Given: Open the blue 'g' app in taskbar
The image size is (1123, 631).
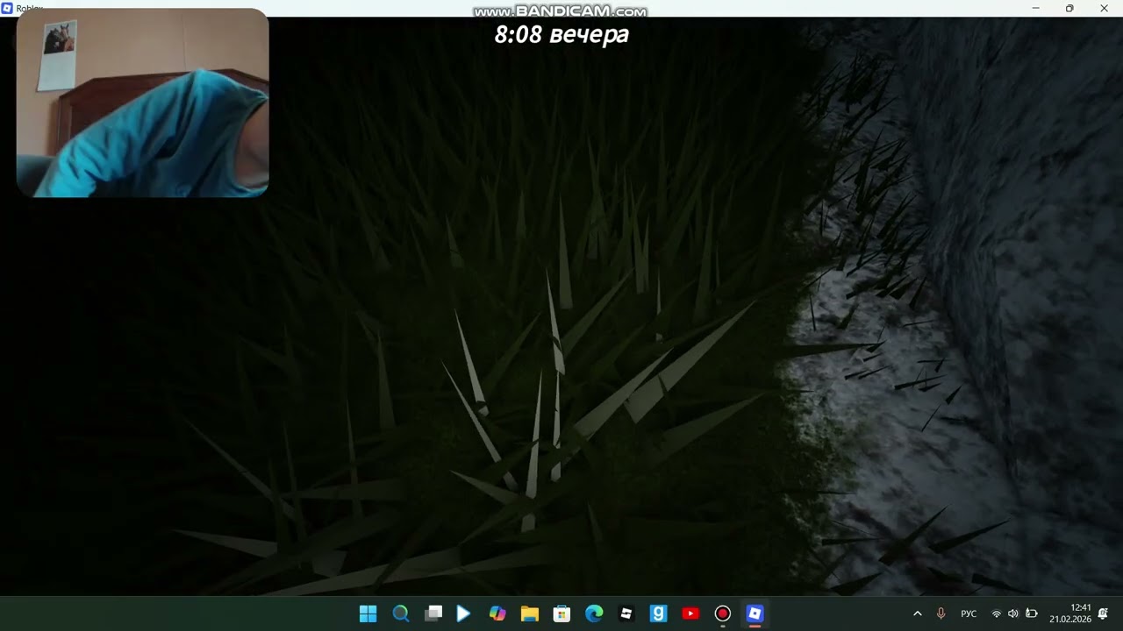Looking at the screenshot, I should pos(658,613).
